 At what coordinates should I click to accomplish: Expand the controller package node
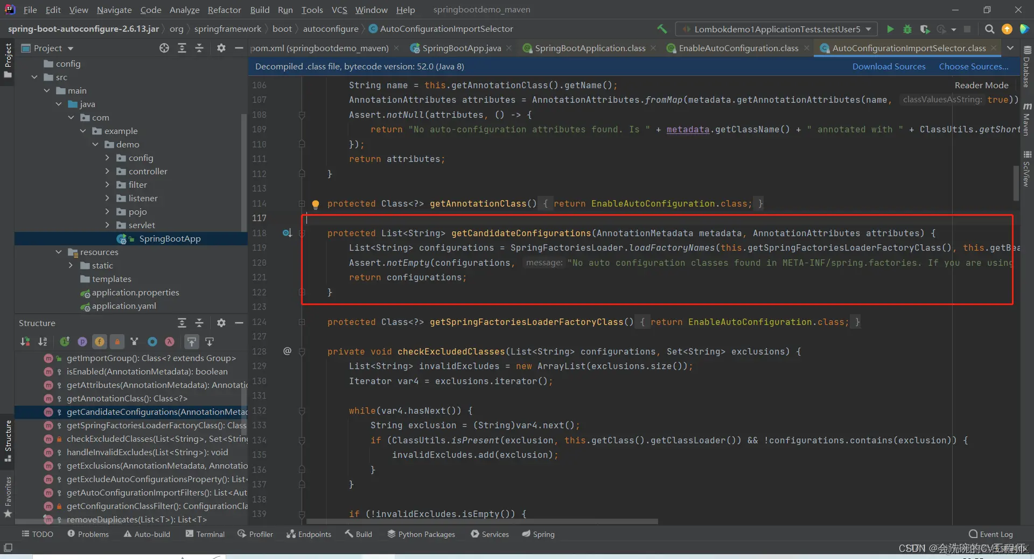(x=107, y=172)
